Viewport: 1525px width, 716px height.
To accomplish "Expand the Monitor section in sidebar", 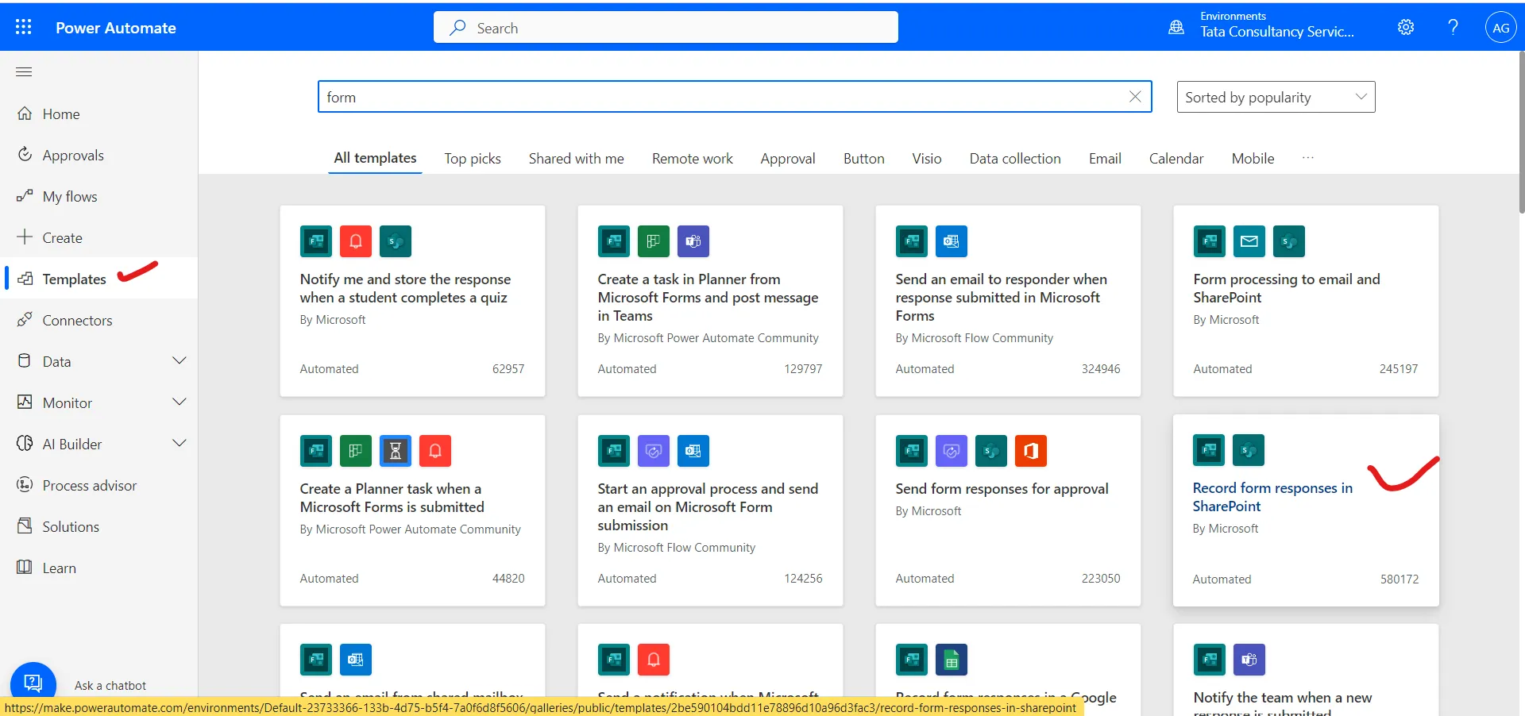I will (x=180, y=402).
